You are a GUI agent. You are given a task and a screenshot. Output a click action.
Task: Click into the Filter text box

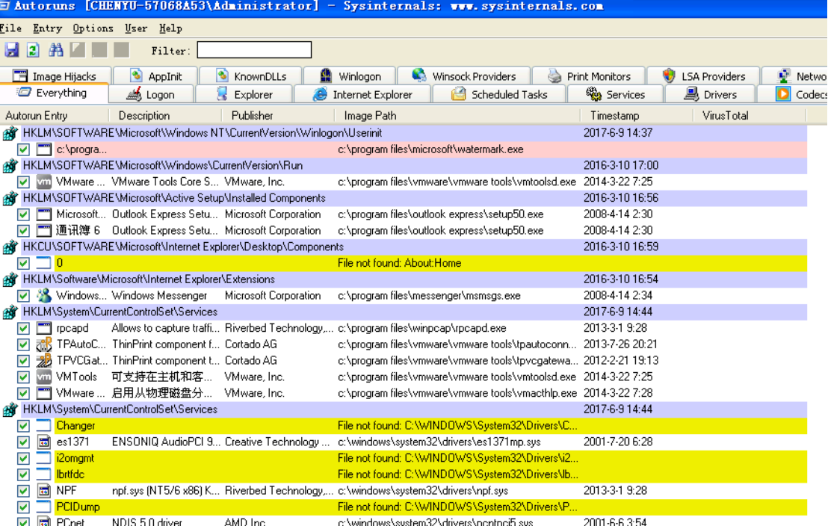(x=254, y=50)
